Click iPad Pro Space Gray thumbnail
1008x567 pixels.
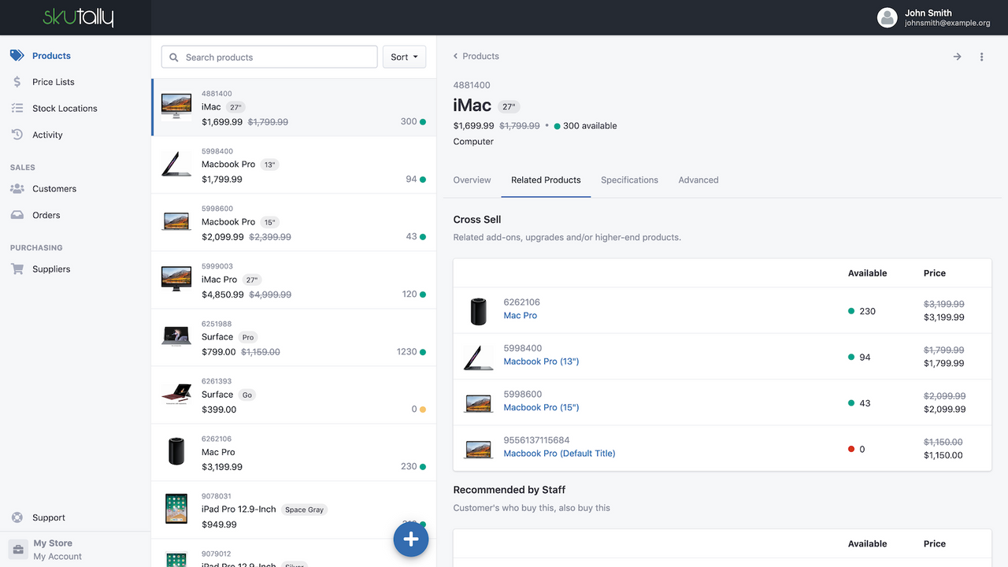click(x=176, y=509)
